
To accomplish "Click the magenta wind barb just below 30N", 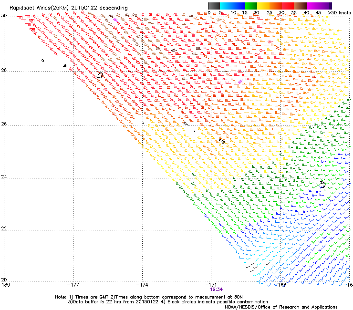I will pos(115,20).
